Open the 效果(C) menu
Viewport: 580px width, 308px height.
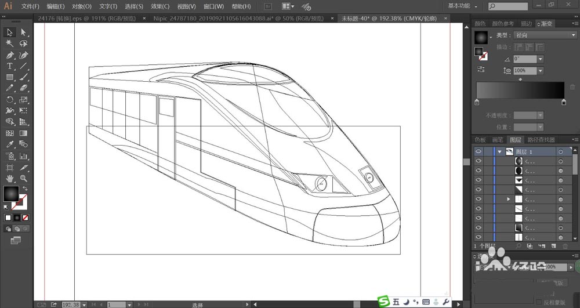point(160,6)
